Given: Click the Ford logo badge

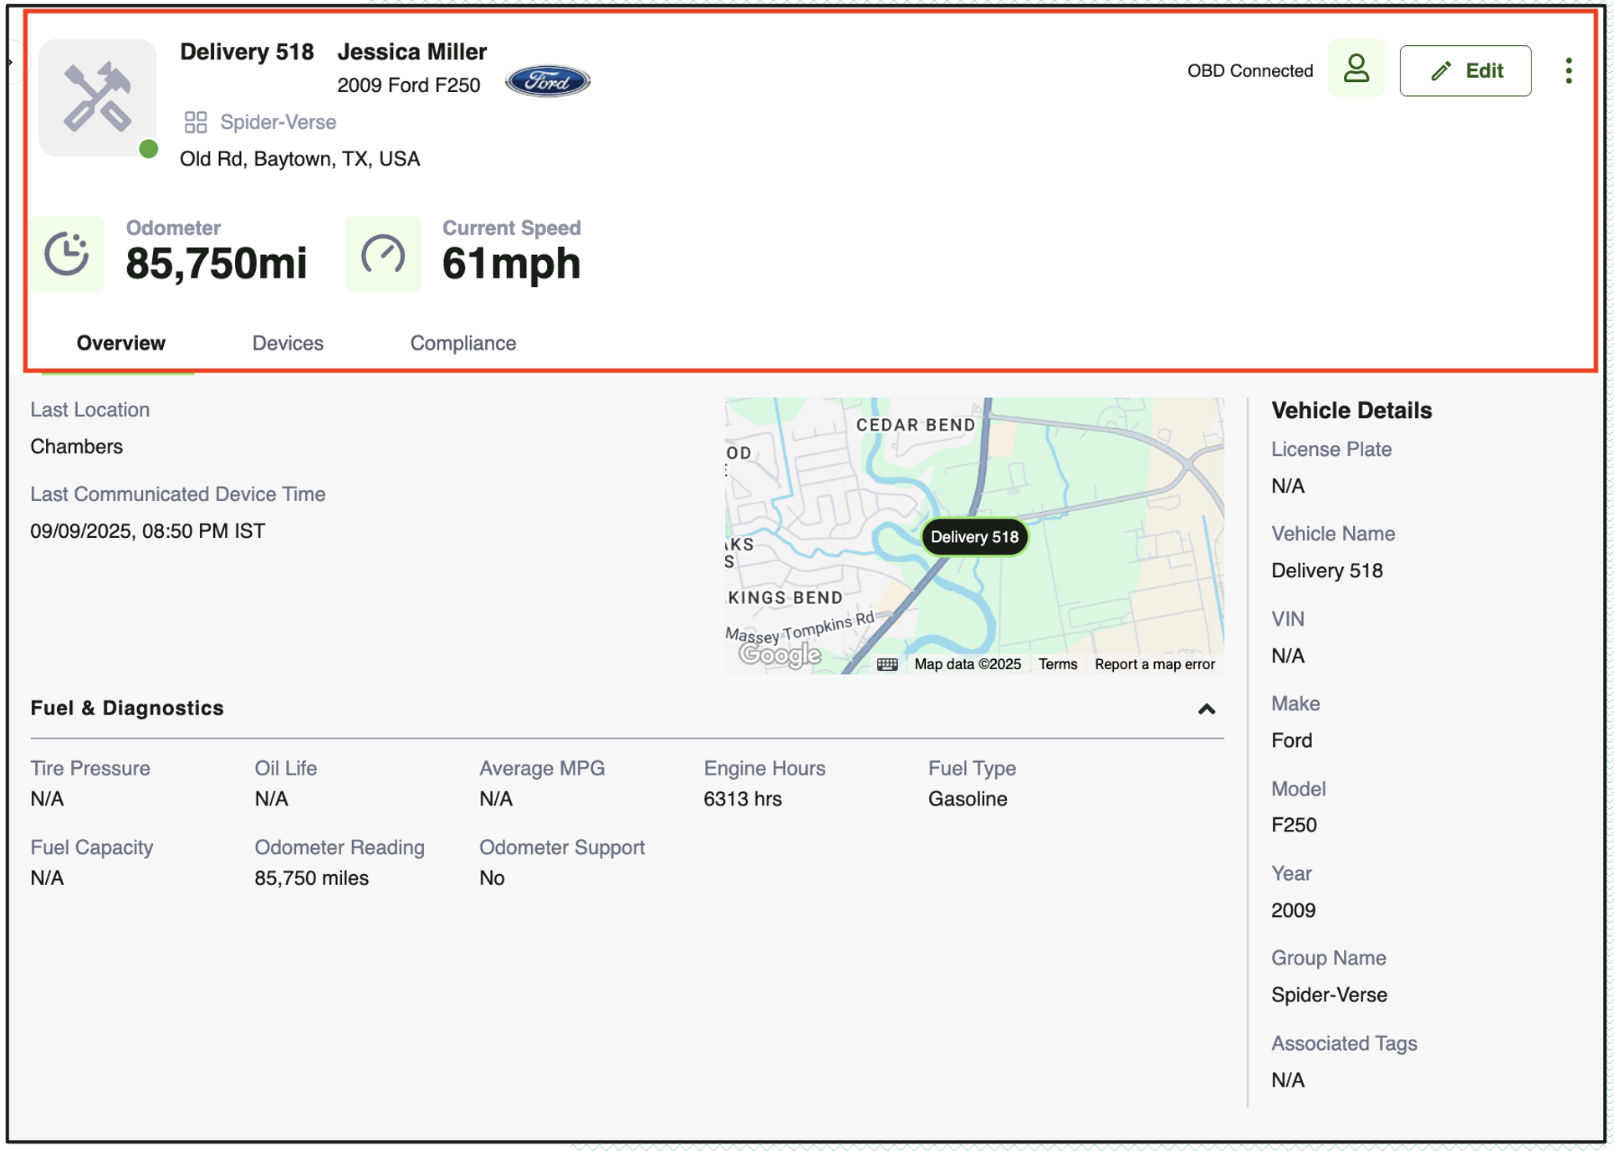Looking at the screenshot, I should click(548, 82).
